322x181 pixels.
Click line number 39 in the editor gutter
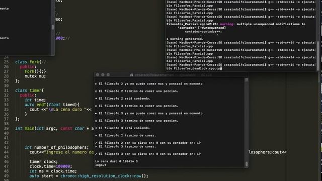coord(7,129)
